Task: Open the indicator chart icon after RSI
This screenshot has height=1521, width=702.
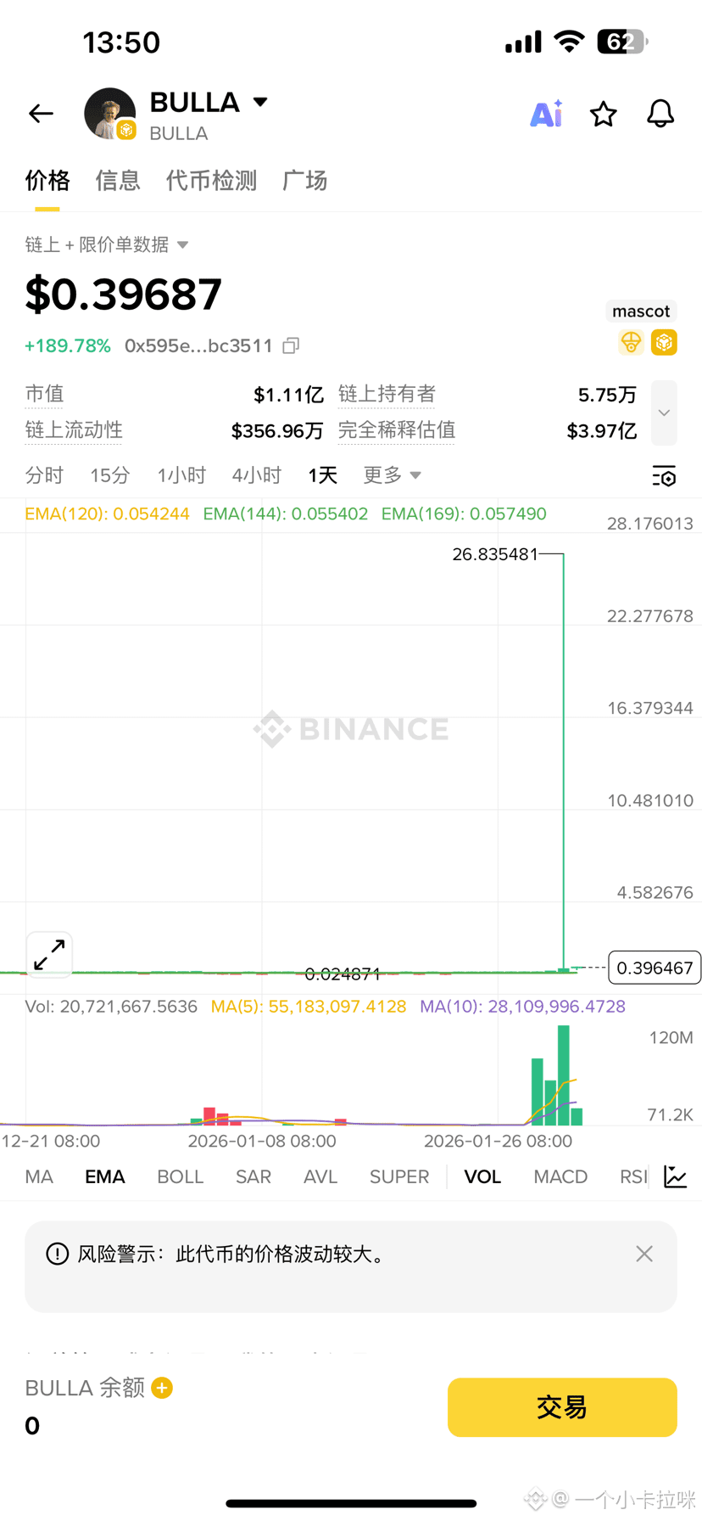Action: (x=676, y=1176)
